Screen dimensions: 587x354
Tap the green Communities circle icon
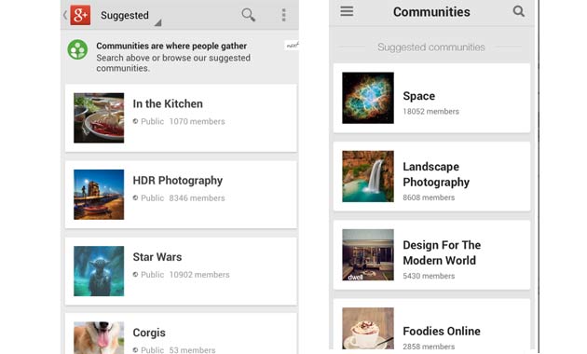77,49
